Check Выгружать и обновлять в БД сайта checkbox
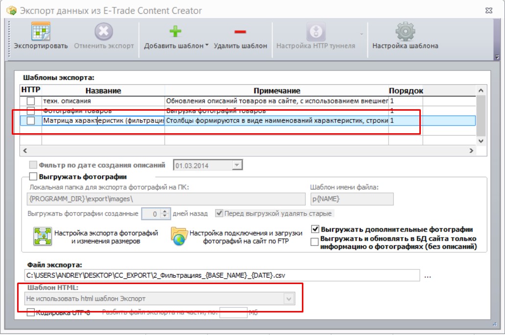 315,242
